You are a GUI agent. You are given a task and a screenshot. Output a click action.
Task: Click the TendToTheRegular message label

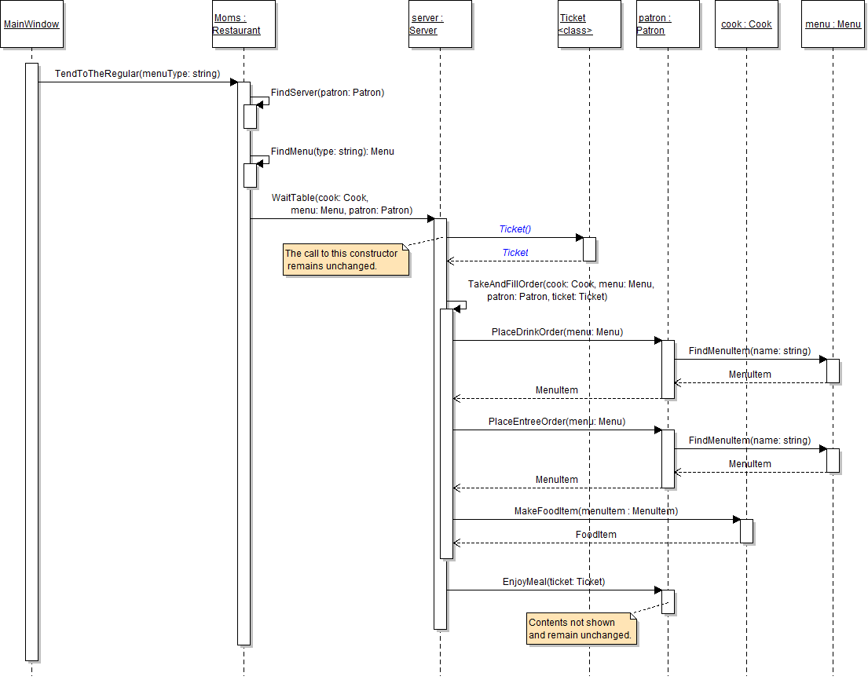pos(137,74)
